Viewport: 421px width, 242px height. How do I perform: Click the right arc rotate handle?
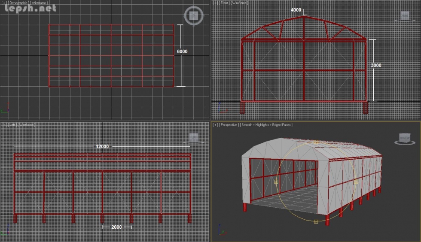pyautogui.click(x=356, y=181)
